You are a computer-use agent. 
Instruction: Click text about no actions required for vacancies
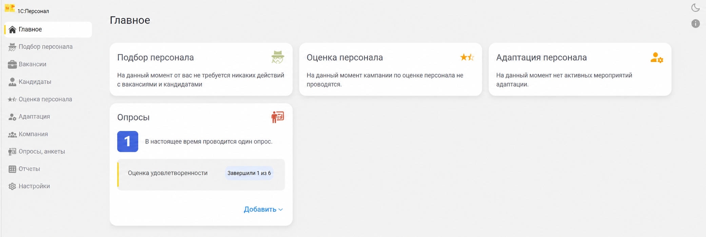(201, 80)
